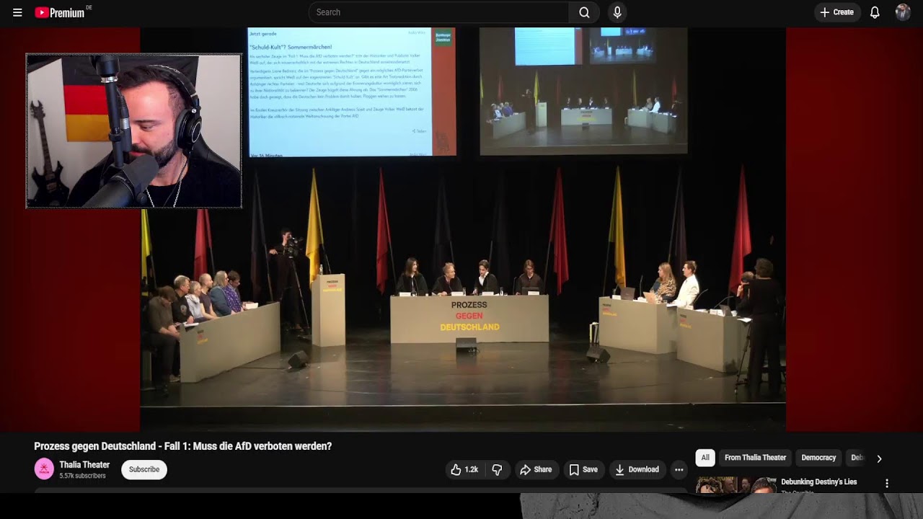Screen dimensions: 923x519
Task: Click the magnifier search button
Action: (584, 12)
